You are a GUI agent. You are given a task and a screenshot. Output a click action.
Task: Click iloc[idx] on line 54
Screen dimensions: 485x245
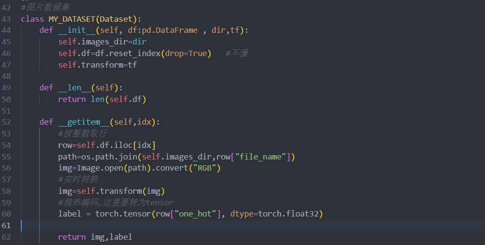[x=134, y=145]
